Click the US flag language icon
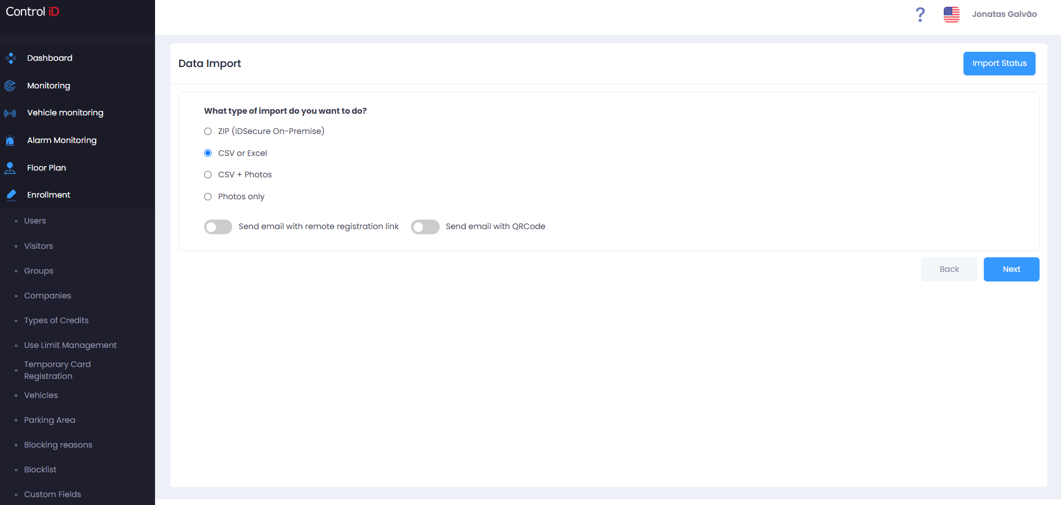 coord(952,14)
